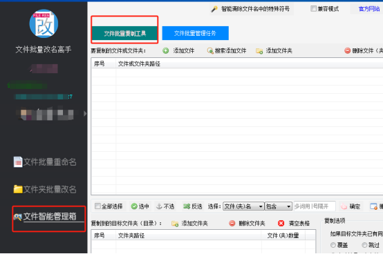Click the 多词用|号隔开 keyword input field

315,206
